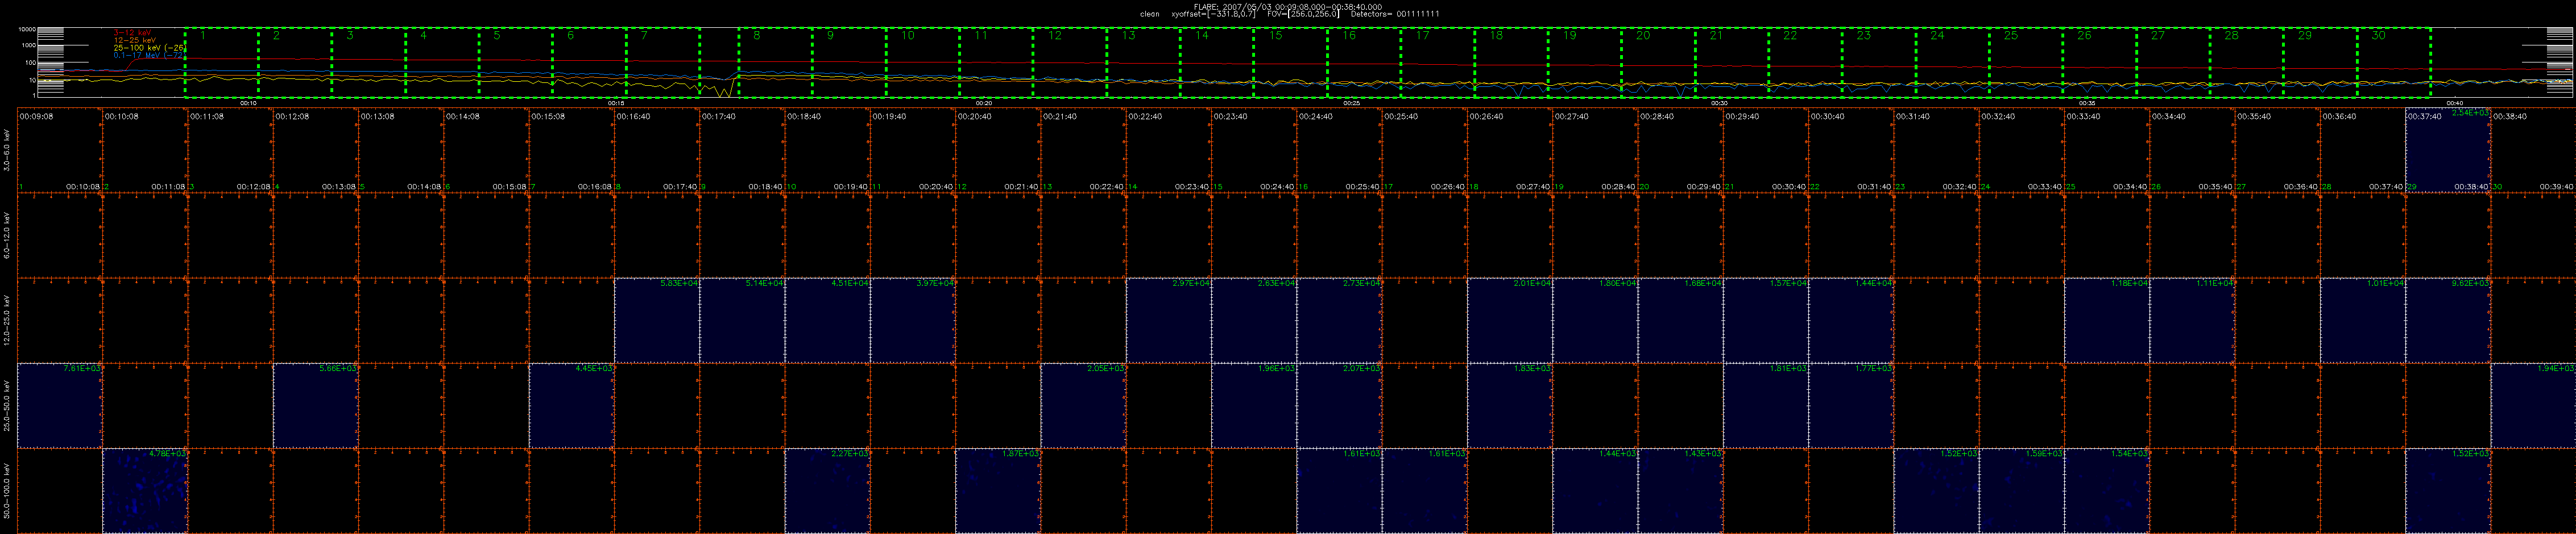Screen dimensions: 2576x534
Task: Open the 1.01E+04 image panel
Action: coord(2364,320)
